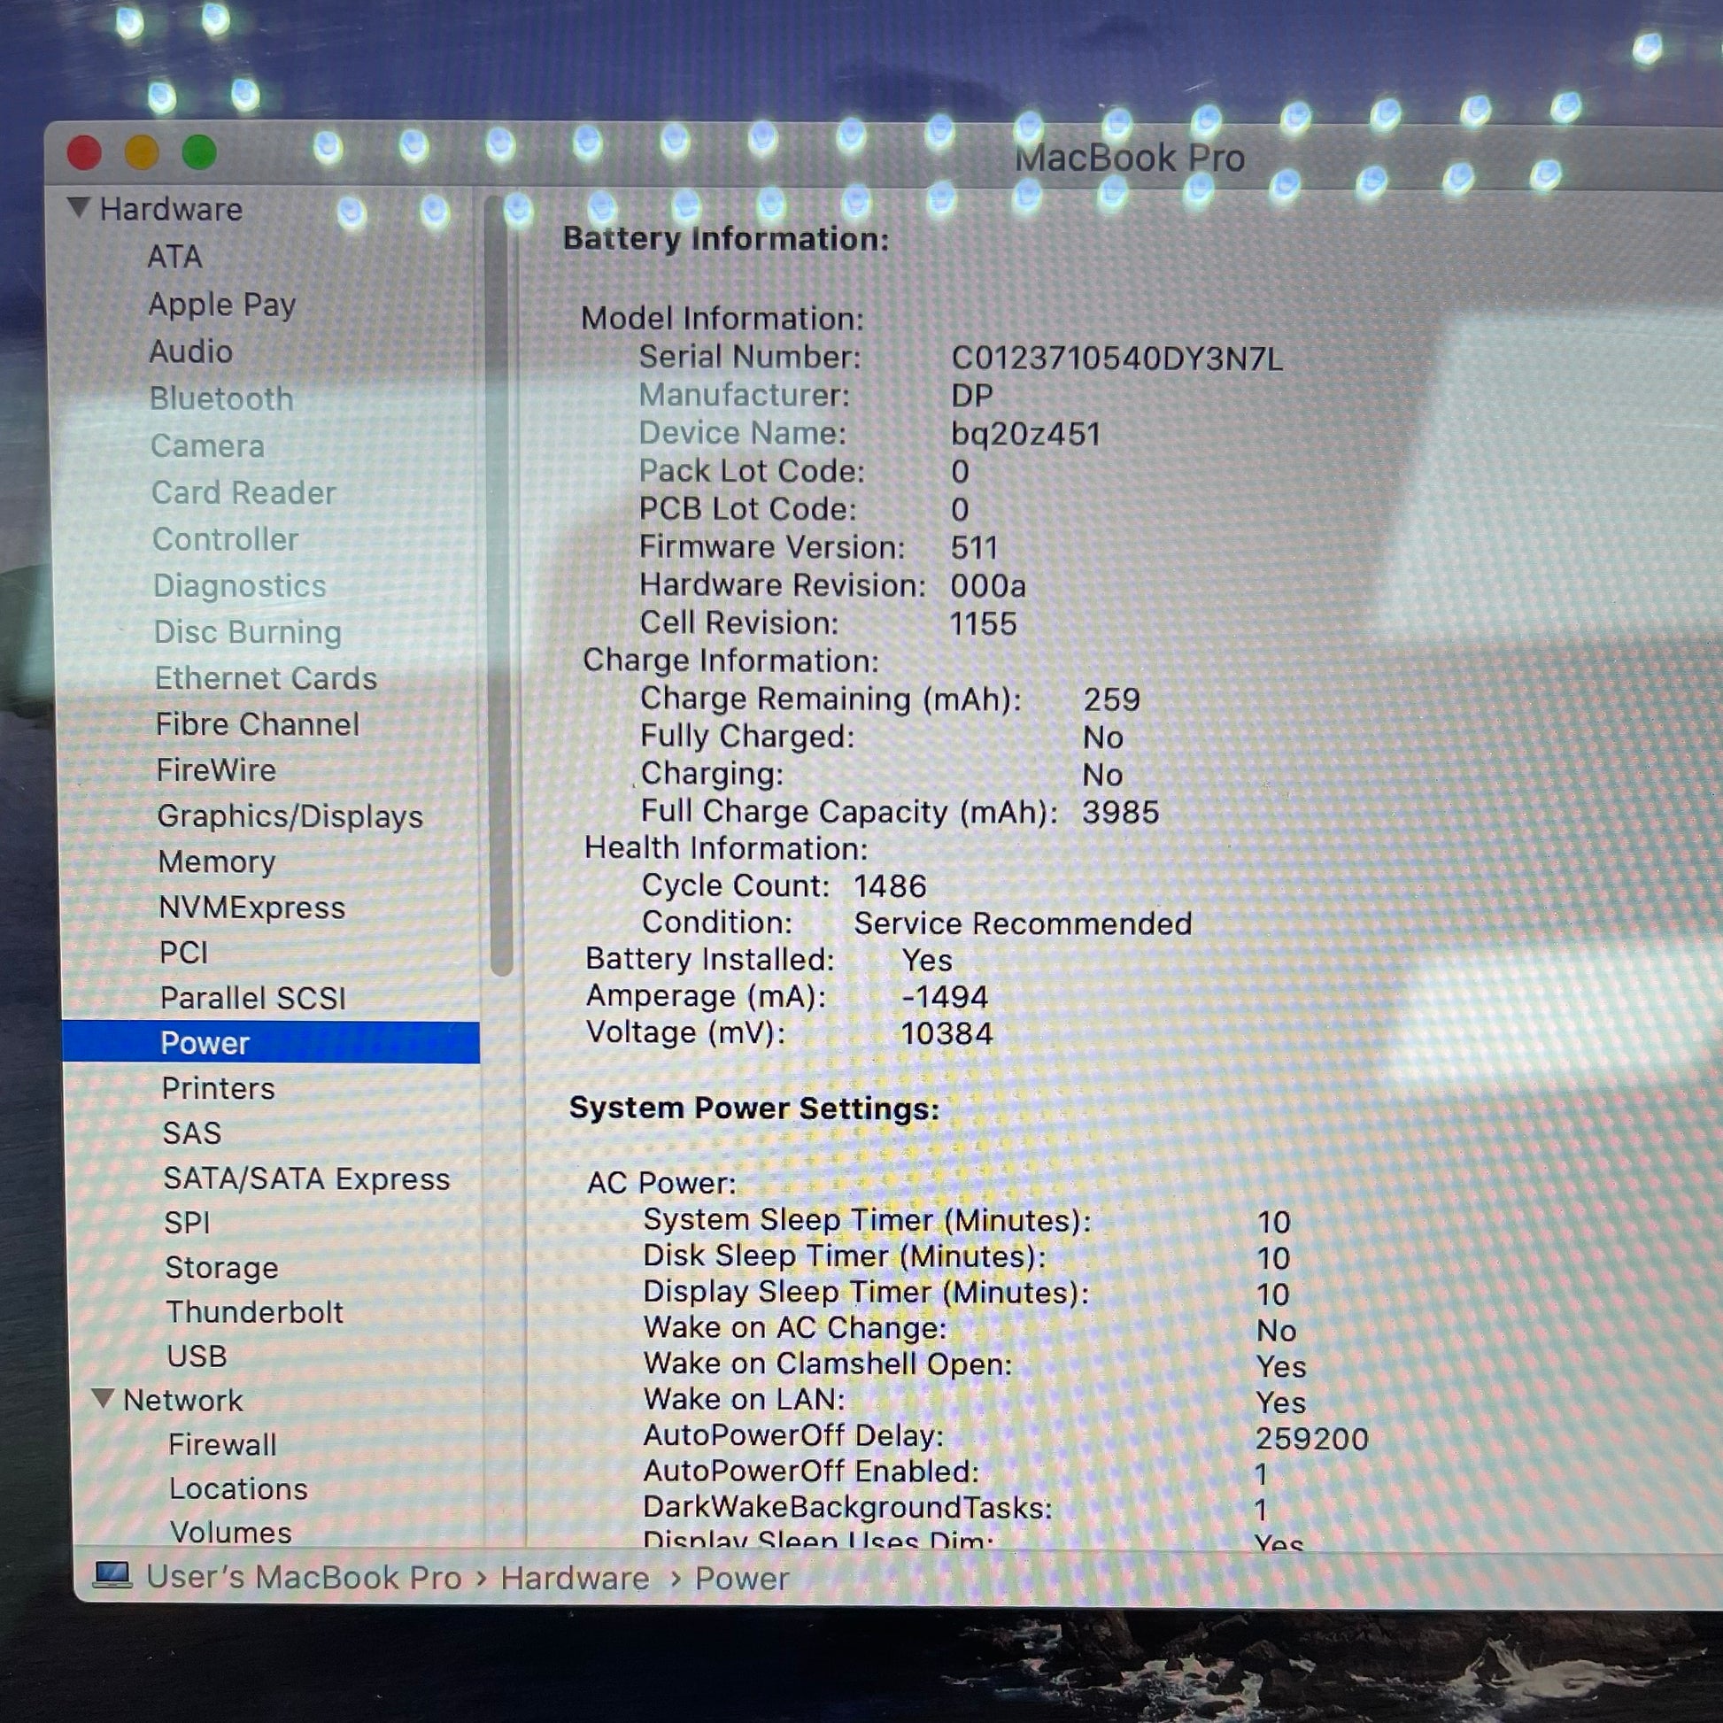Open the Bluetooth hardware entry
1723x1723 pixels.
pos(221,398)
